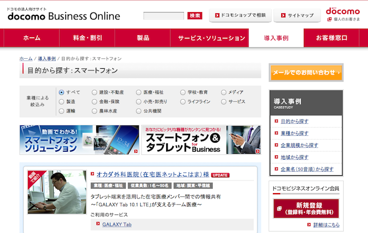The height and width of the screenshot is (233, 368).
Task: Click the red arrow icon next to 企業規模から探す
Action: 276,145
